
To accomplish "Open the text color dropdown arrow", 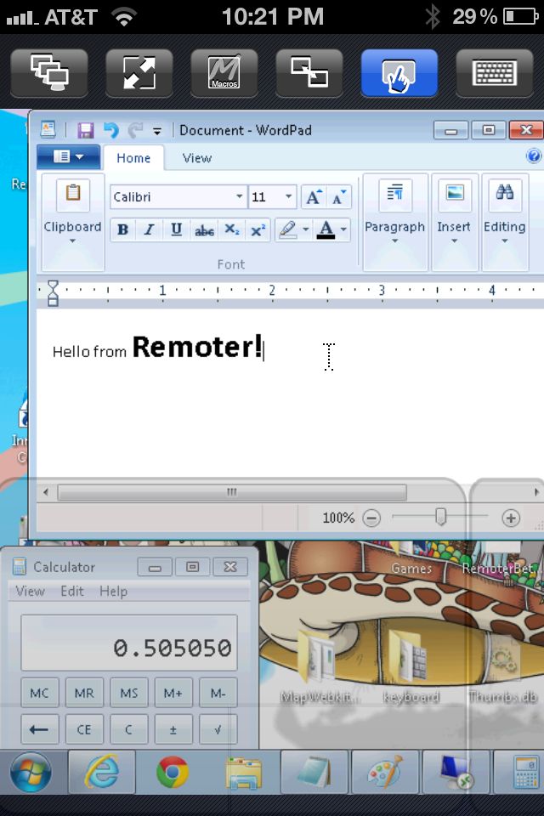I will click(344, 229).
